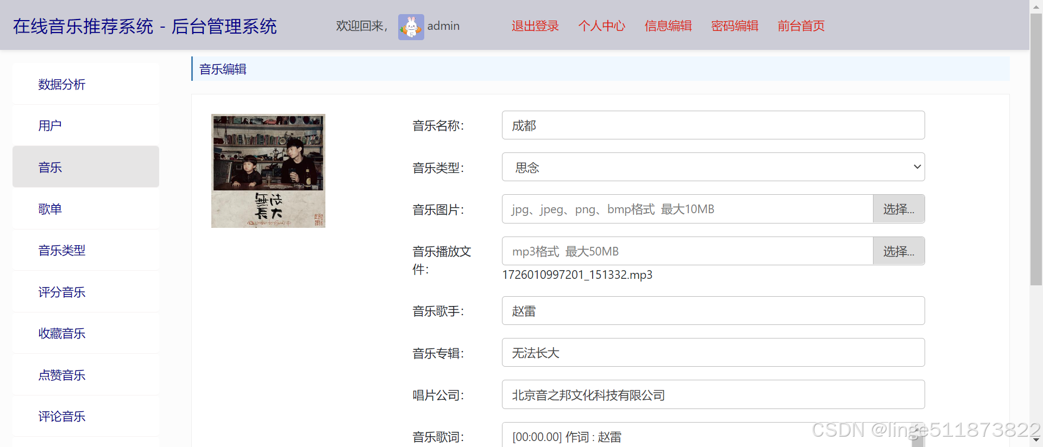This screenshot has width=1043, height=447.
Task: Click the mp3 音乐播放文件 path field
Action: [x=687, y=251]
